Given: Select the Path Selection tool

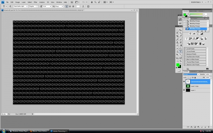Looking at the screenshot, I should [177, 55].
